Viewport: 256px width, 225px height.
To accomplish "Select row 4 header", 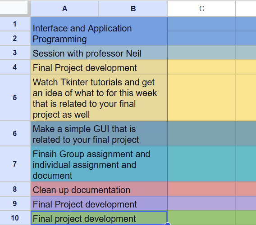I will click(15, 67).
